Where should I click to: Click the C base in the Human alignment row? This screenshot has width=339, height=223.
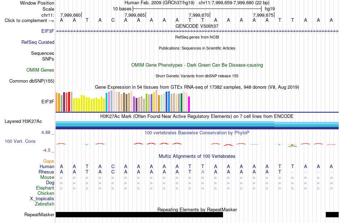[x=113, y=166]
